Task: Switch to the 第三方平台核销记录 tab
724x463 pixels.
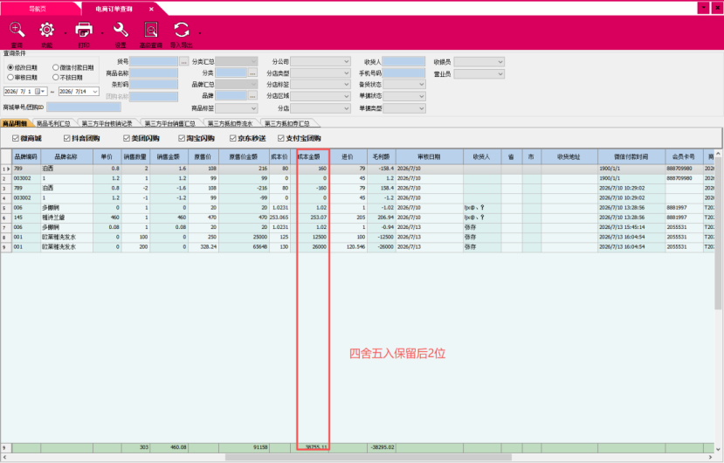Action: click(x=107, y=123)
